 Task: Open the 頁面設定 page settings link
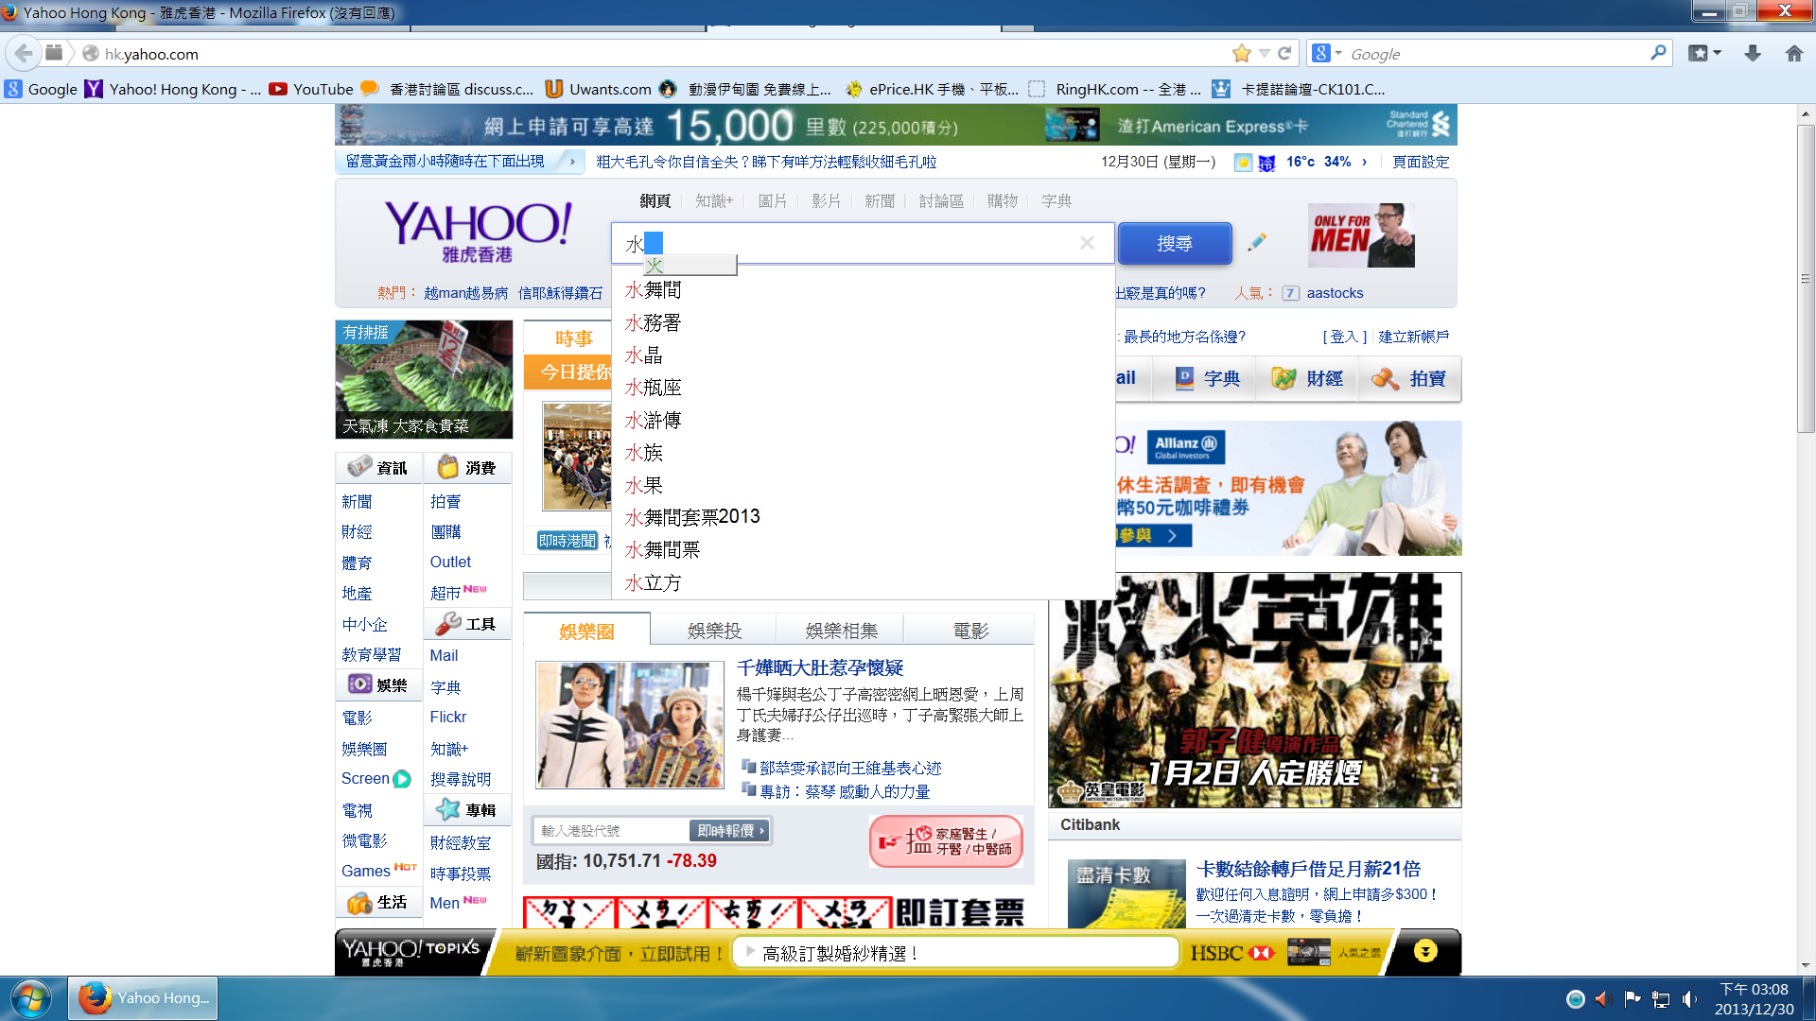click(1421, 162)
